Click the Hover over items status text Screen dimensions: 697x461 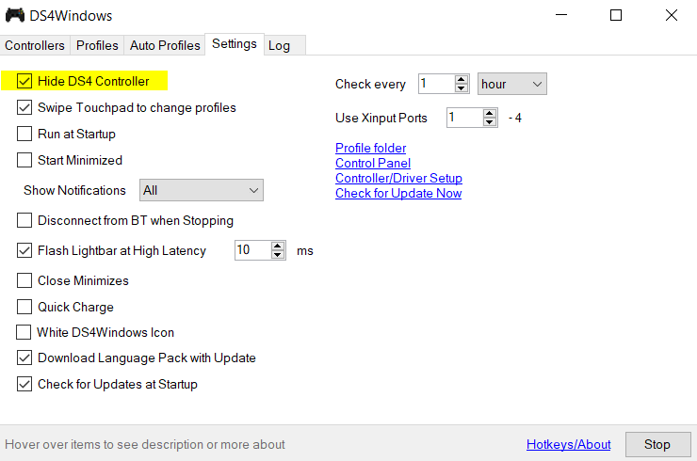click(145, 445)
